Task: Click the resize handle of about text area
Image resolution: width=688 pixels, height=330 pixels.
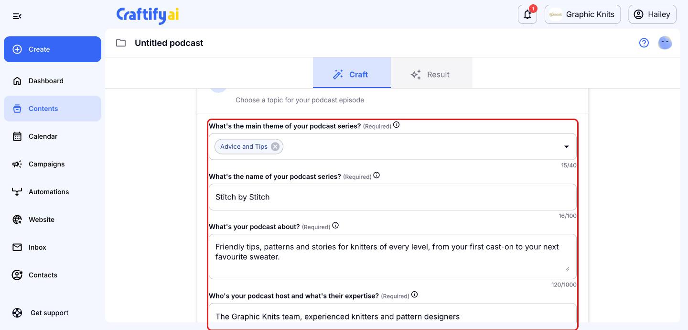Action: click(x=567, y=268)
